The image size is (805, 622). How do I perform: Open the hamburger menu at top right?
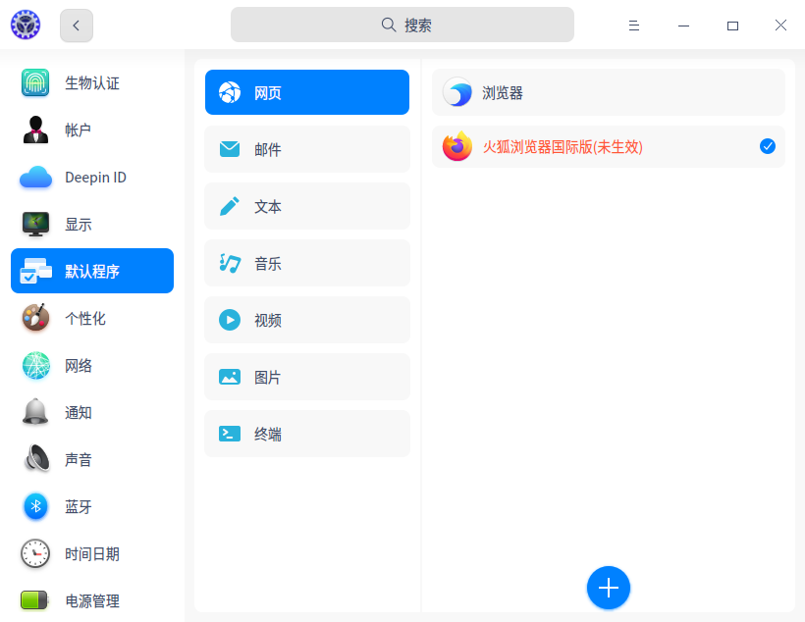pyautogui.click(x=634, y=25)
